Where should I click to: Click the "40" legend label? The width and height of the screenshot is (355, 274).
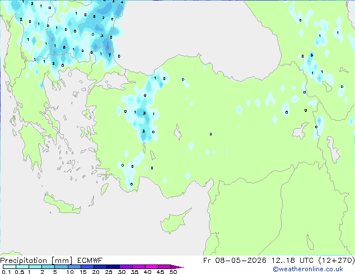[x=147, y=272]
